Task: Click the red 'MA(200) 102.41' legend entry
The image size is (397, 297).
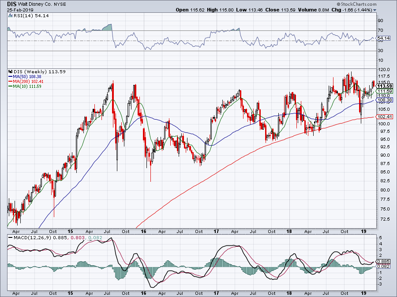Action: coord(26,82)
